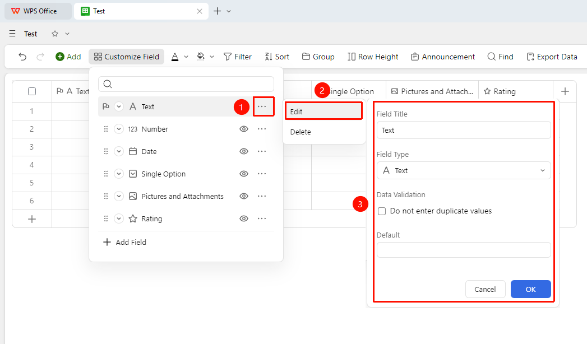Viewport: 587px width, 344px height.
Task: Click the Cancel button
Action: (x=485, y=290)
